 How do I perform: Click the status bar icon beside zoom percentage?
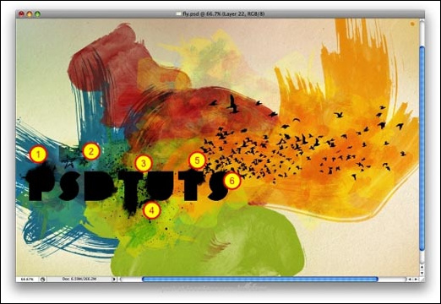pos(43,280)
